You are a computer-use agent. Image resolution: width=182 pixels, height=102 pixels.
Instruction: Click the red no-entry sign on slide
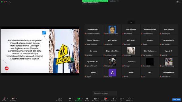pos(7,68)
